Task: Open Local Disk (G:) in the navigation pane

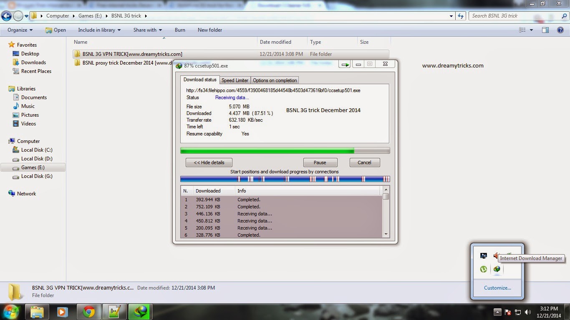Action: (37, 176)
